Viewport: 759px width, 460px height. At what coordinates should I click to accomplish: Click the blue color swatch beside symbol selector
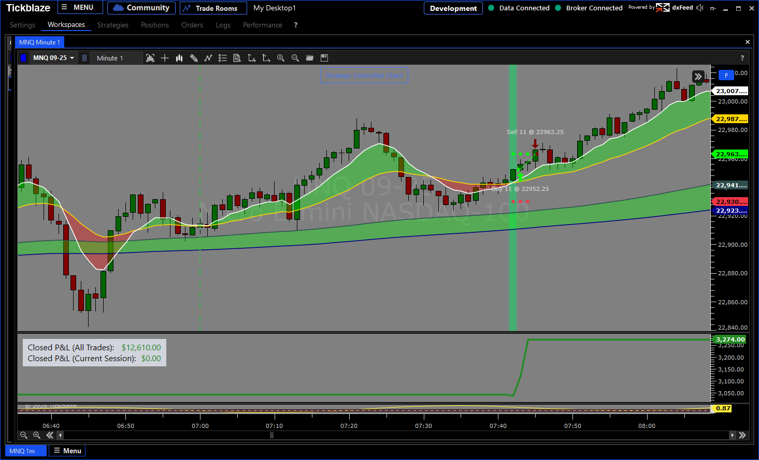[23, 58]
